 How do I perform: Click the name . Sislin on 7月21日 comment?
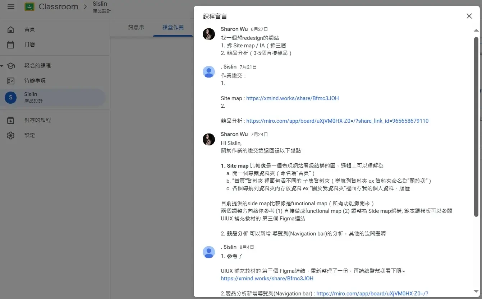tap(229, 67)
